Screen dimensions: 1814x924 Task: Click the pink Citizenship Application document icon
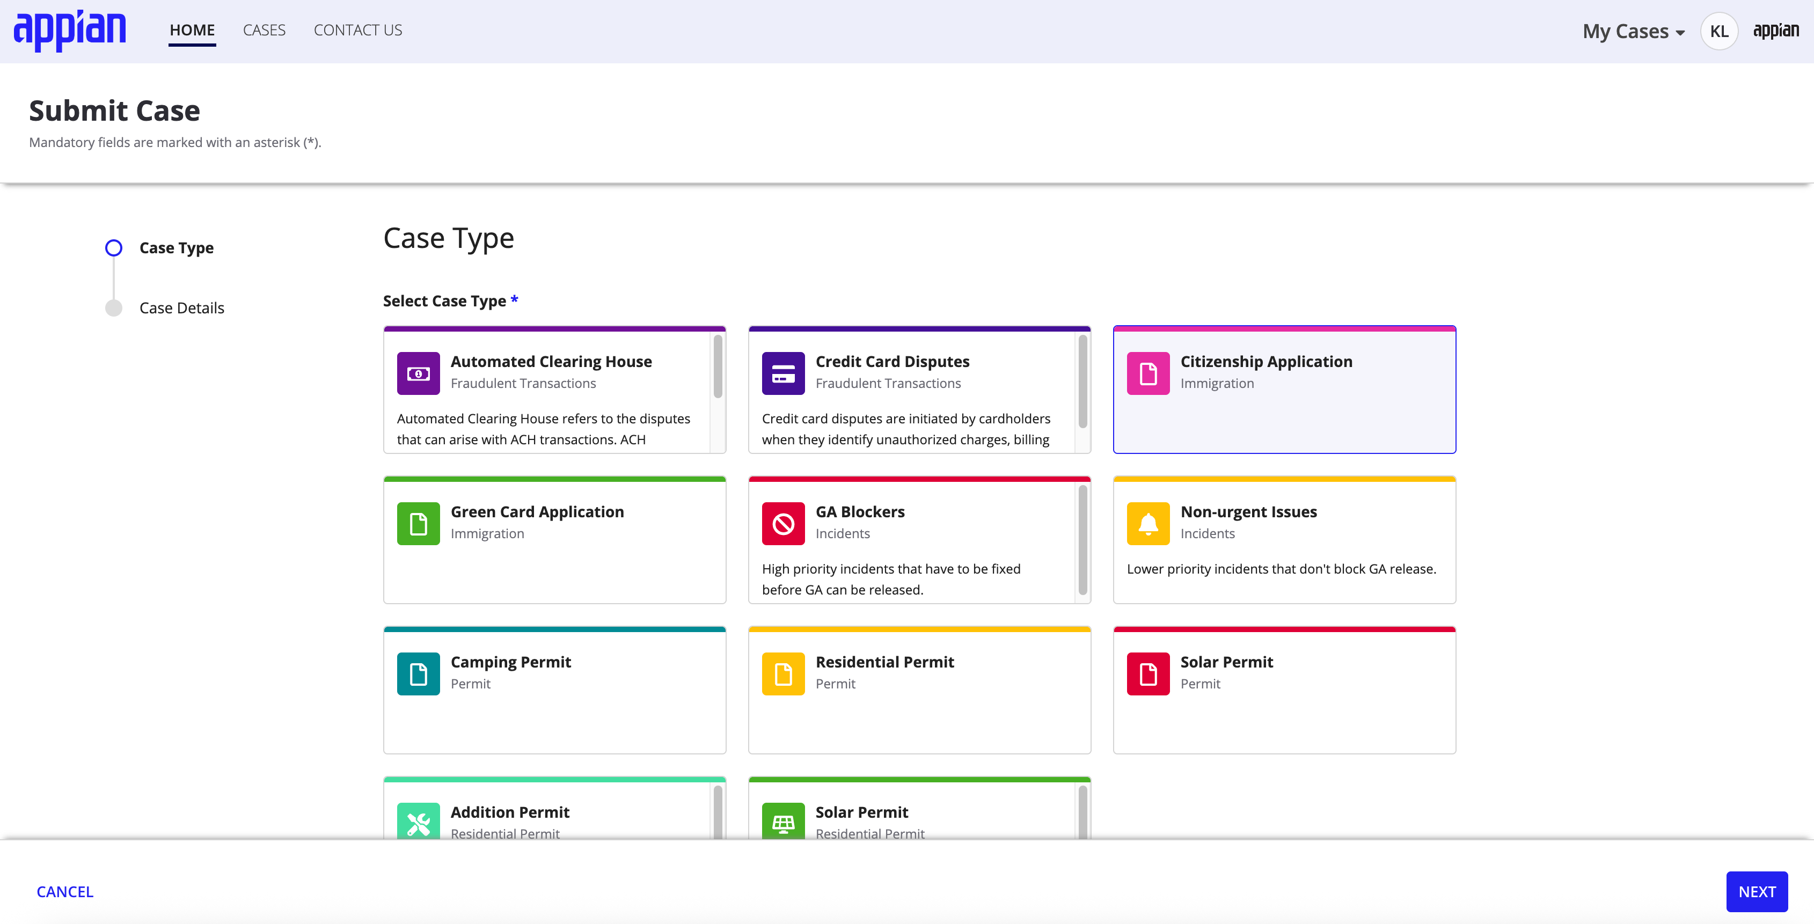pos(1148,373)
